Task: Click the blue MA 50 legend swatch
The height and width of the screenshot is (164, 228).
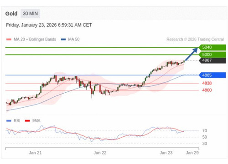Action: [63, 40]
